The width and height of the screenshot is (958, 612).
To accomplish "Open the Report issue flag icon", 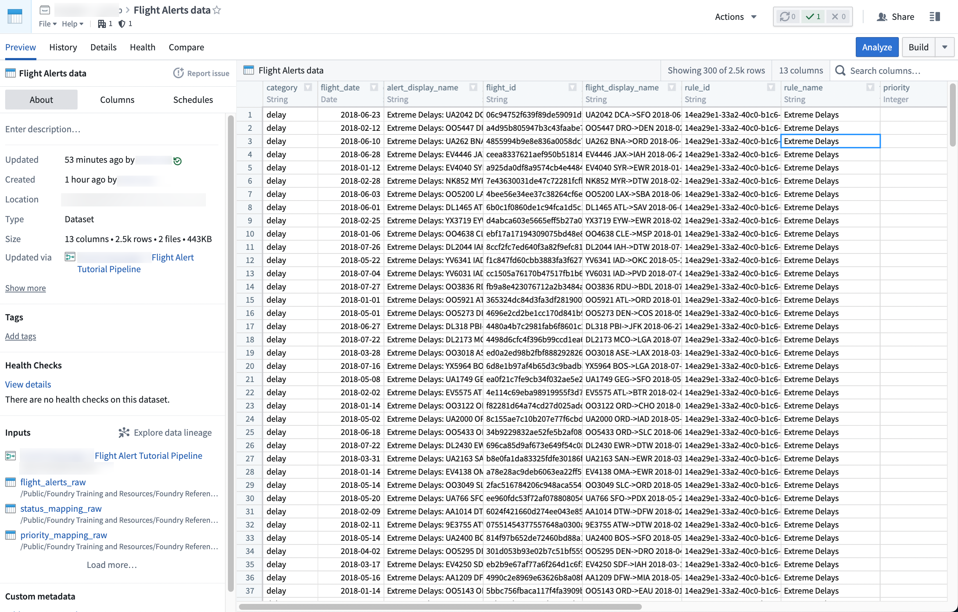I will (x=179, y=73).
